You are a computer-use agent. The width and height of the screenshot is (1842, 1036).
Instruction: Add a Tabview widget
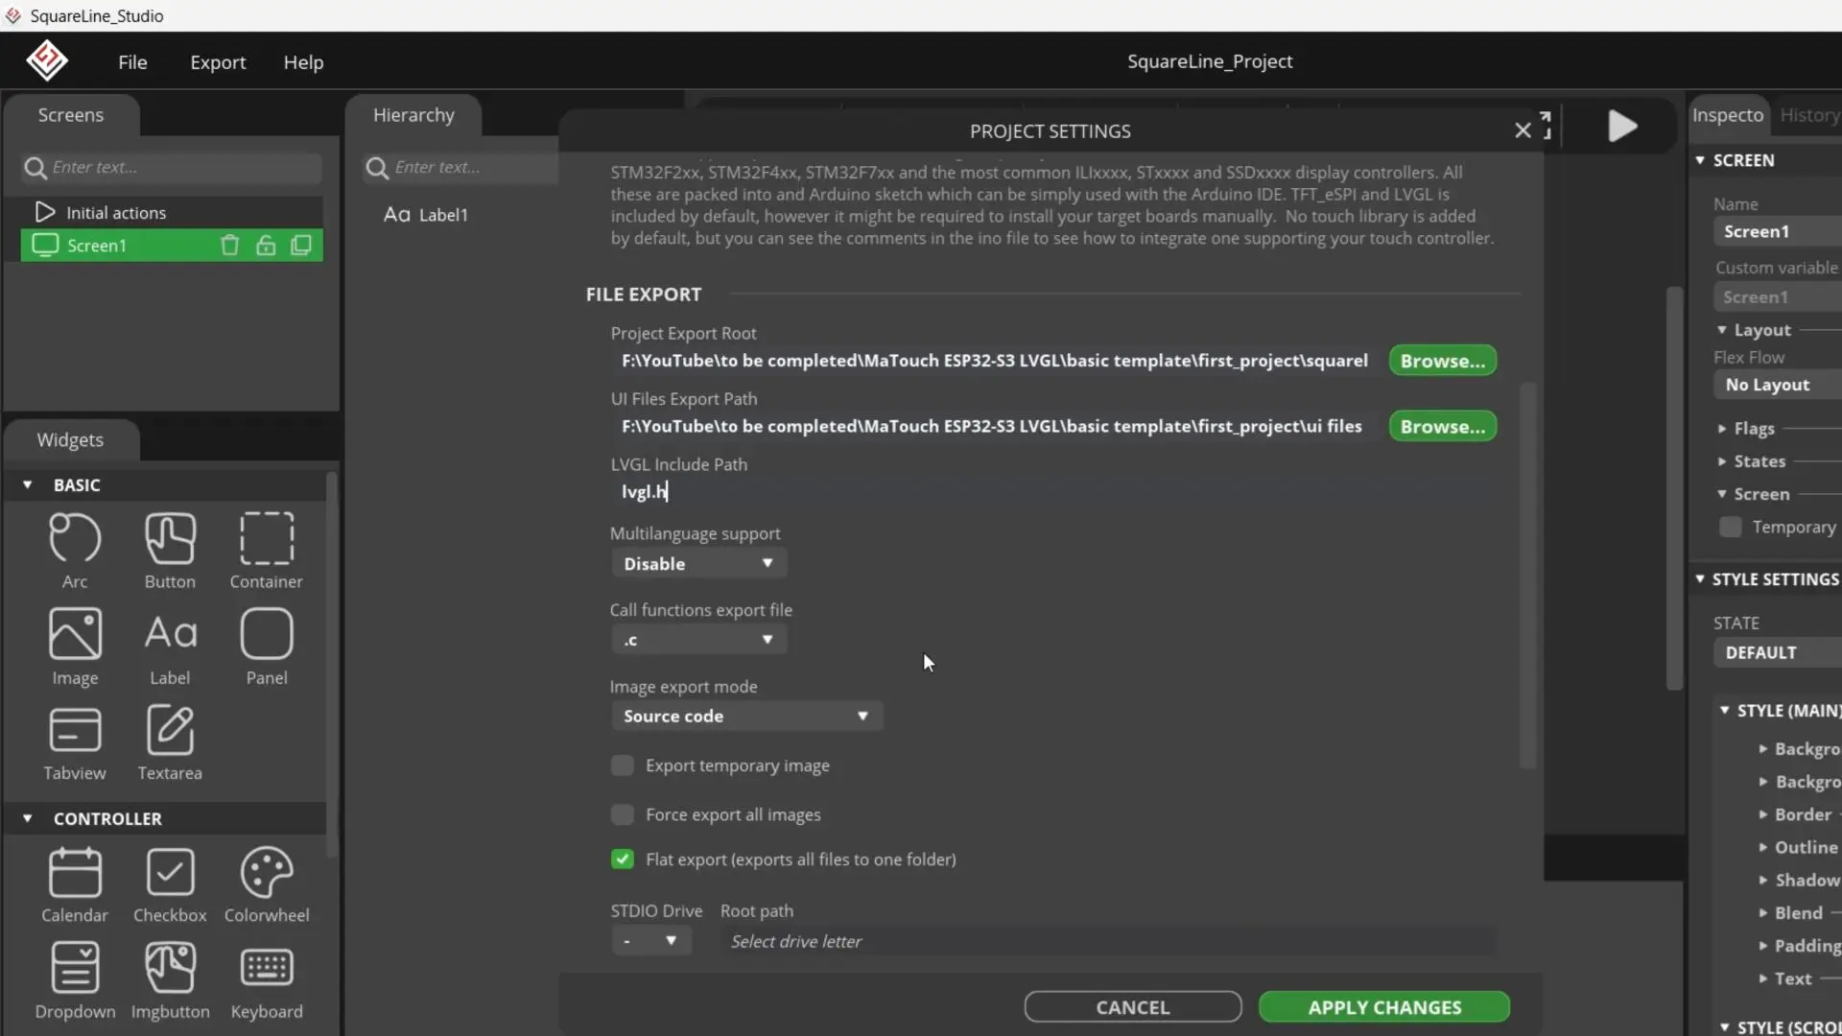tap(75, 742)
